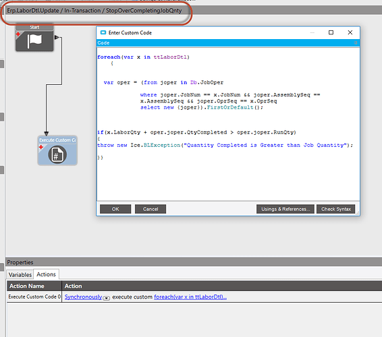Click the Check Syntax button
The image size is (382, 337).
coord(336,209)
